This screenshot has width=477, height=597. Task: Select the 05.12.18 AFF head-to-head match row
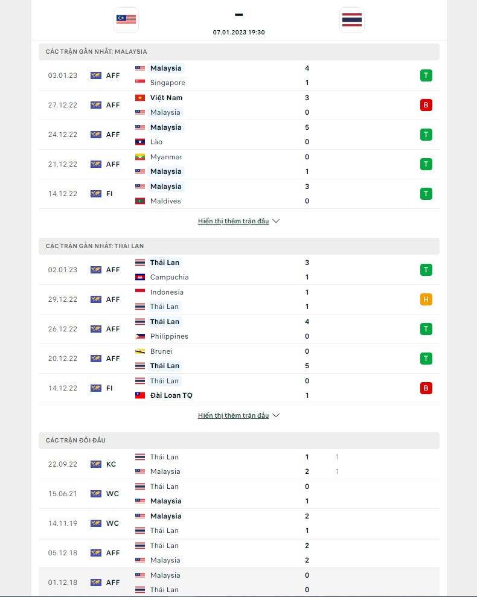[238, 553]
